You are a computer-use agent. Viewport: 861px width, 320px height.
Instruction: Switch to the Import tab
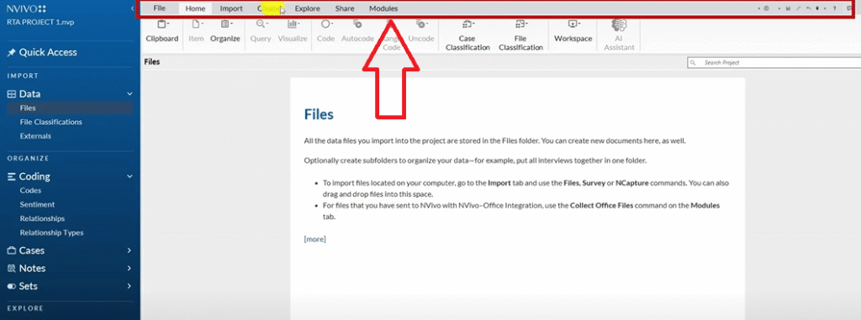(231, 8)
